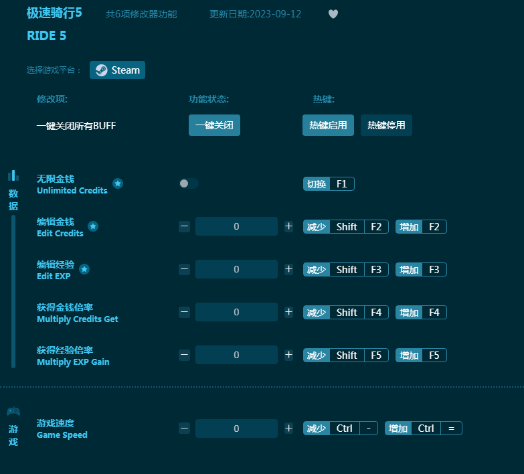Click the 切换 F1 hotkey box

tap(329, 184)
